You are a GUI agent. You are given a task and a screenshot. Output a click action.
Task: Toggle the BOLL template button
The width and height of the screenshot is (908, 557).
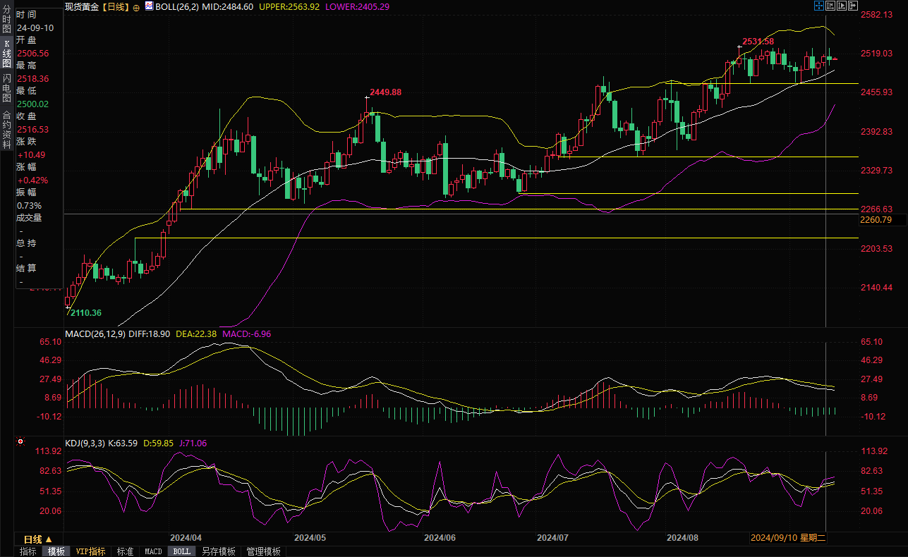pyautogui.click(x=181, y=551)
